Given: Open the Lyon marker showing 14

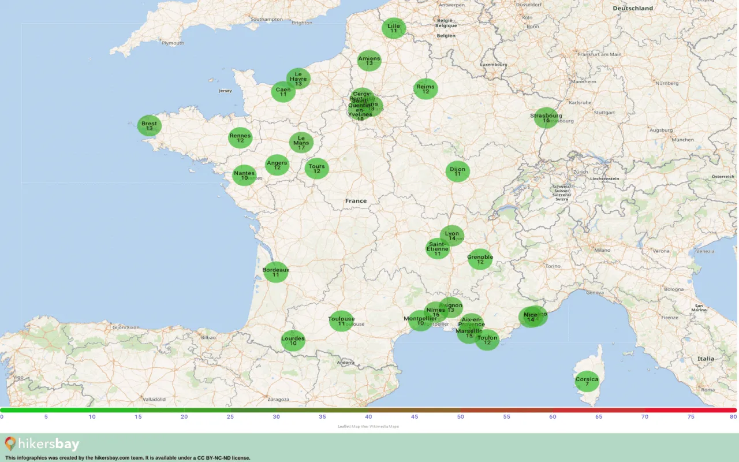Looking at the screenshot, I should pyautogui.click(x=452, y=236).
